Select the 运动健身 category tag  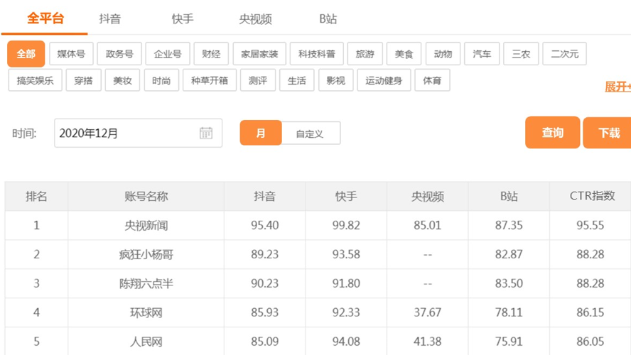pos(384,80)
